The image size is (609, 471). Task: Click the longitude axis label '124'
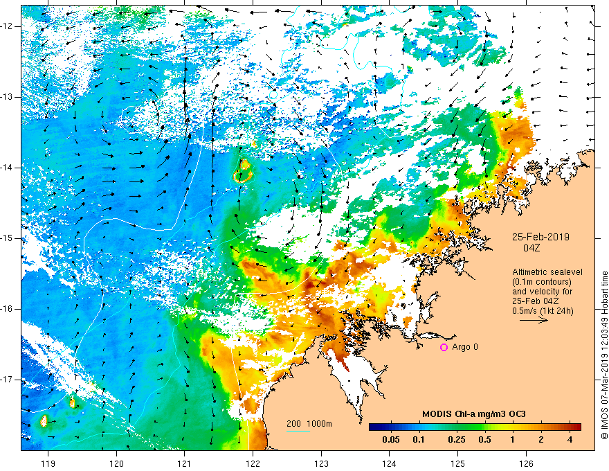(x=390, y=463)
